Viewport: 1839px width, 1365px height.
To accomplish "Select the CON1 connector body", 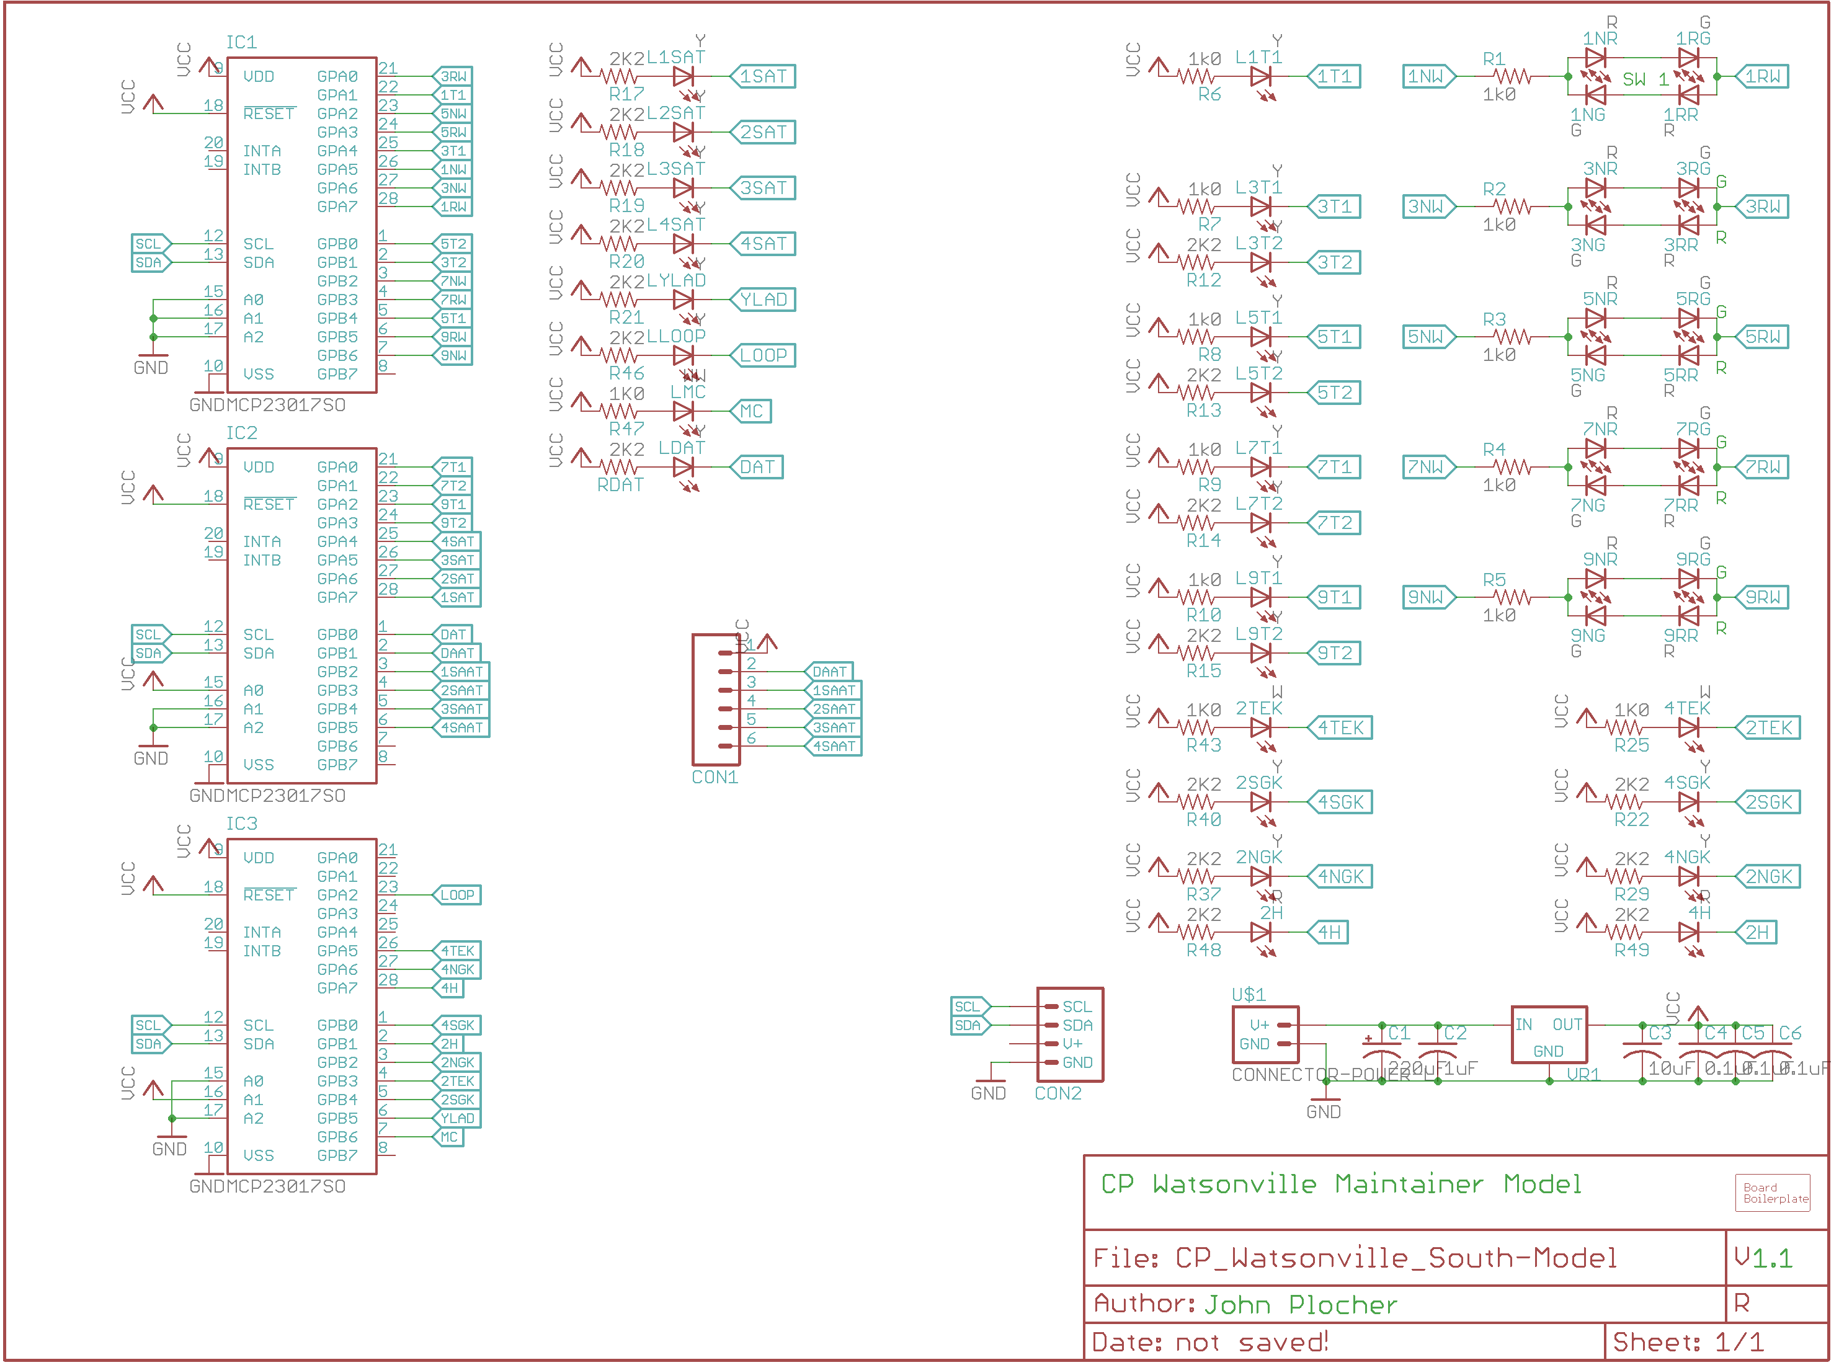I will [x=715, y=700].
